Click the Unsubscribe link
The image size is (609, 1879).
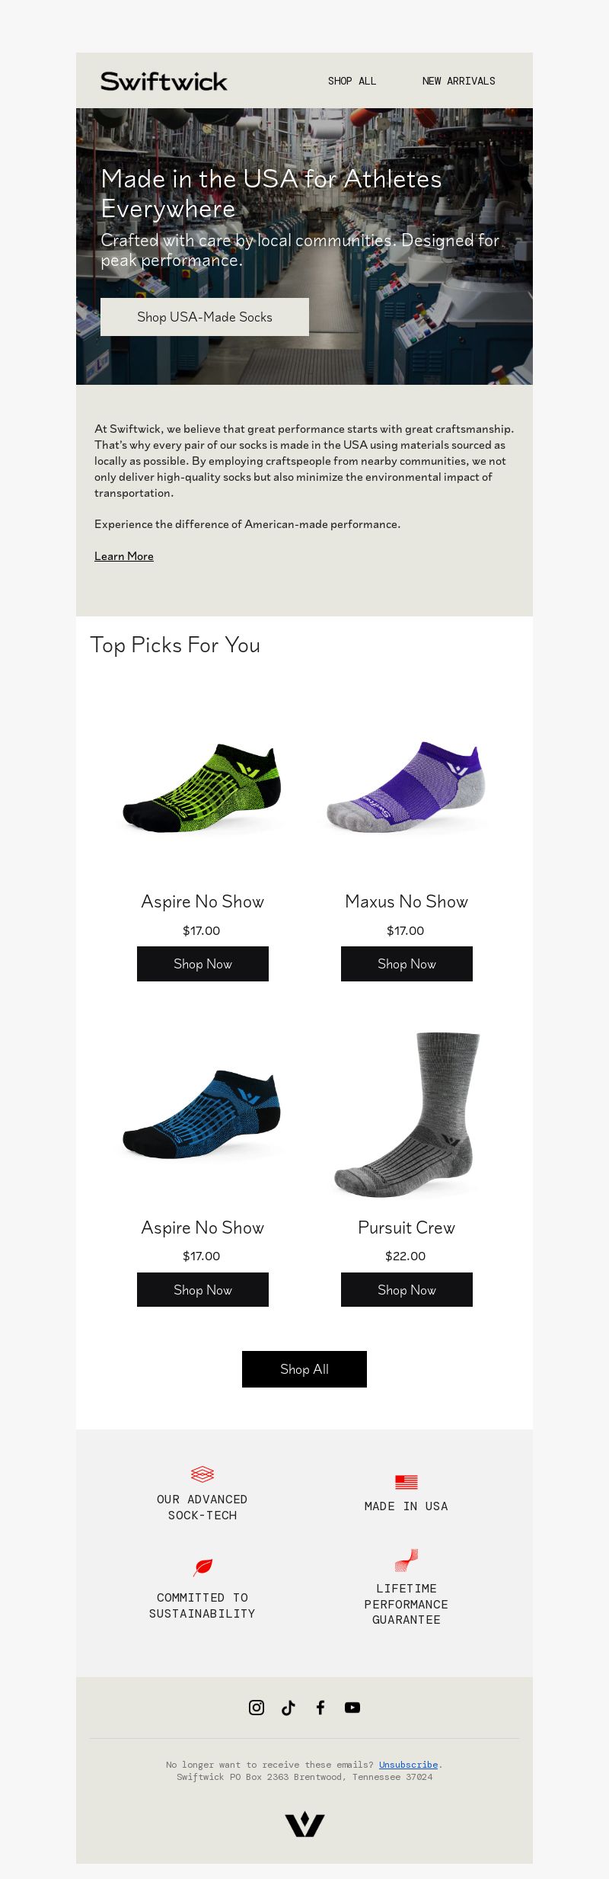click(x=408, y=1765)
